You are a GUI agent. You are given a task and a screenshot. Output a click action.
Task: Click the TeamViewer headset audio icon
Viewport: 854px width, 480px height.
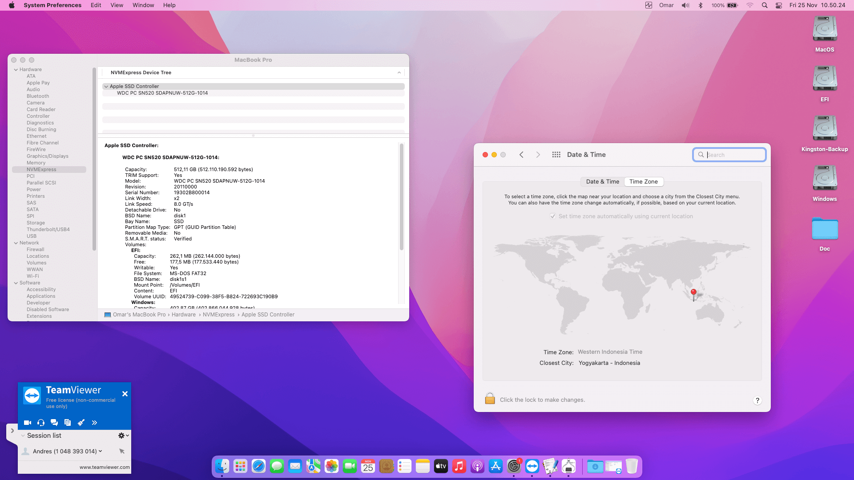pos(41,423)
